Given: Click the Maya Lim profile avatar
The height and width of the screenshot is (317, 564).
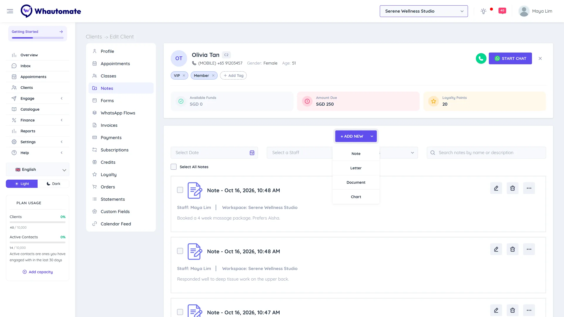Looking at the screenshot, I should pyautogui.click(x=524, y=11).
